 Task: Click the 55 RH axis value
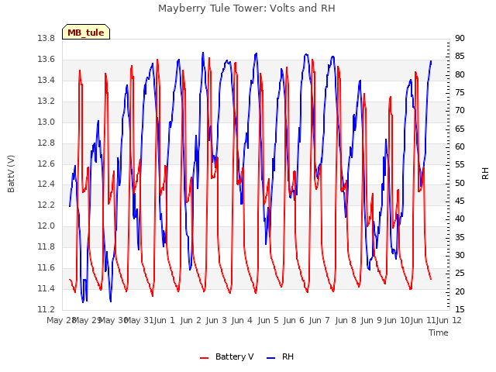click(460, 165)
